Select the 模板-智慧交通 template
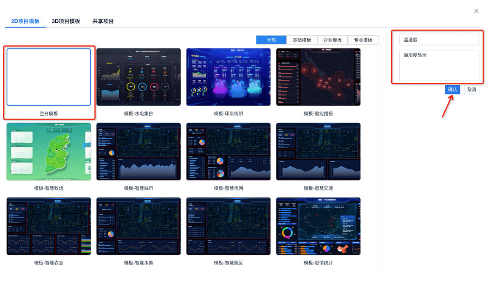The width and height of the screenshot is (487, 283). click(x=318, y=152)
